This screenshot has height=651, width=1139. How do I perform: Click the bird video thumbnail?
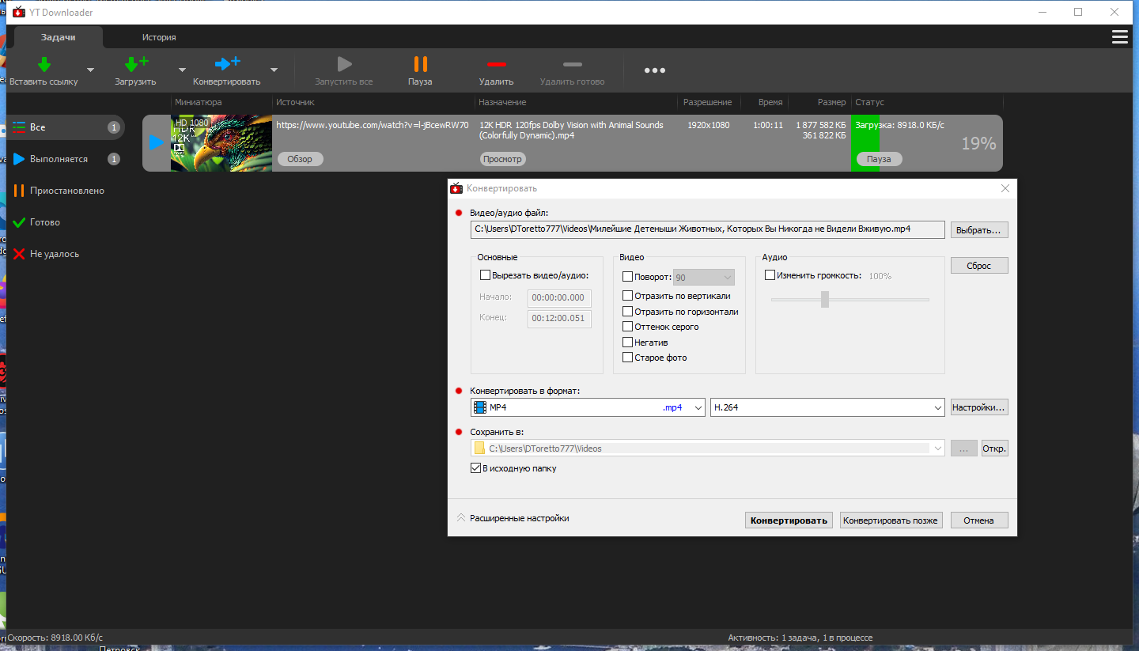click(x=221, y=143)
